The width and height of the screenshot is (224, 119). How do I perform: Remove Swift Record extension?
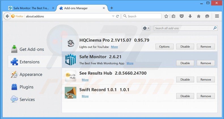click(206, 96)
